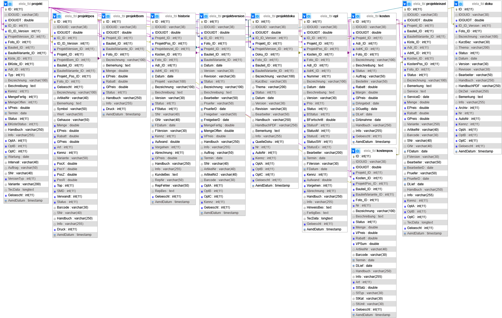502x318 pixels.
Task: Open gear options for projekt table
Action: 10,4
